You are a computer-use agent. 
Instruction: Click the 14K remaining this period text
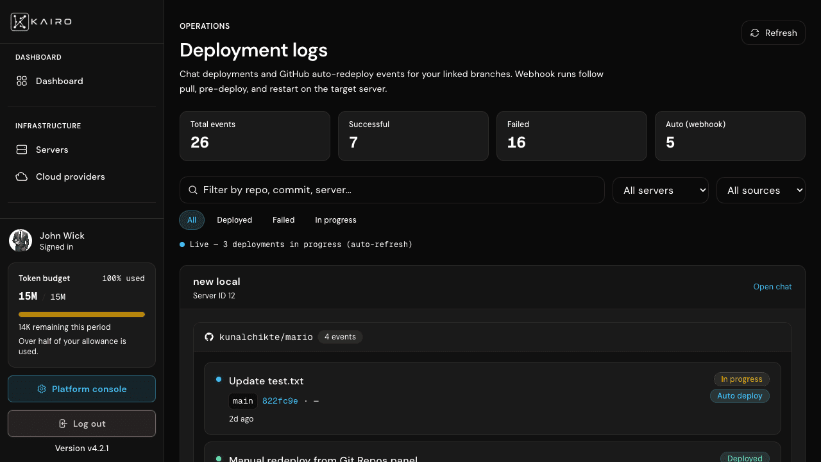point(65,327)
